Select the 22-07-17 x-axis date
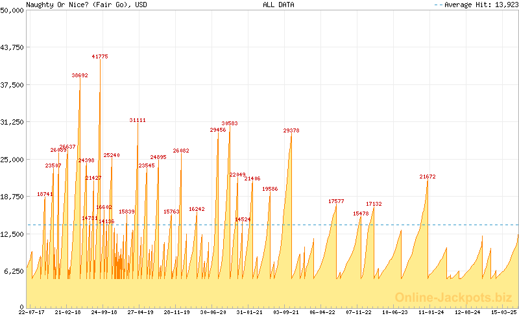Viewport: 519px width, 318px height. tap(32, 312)
